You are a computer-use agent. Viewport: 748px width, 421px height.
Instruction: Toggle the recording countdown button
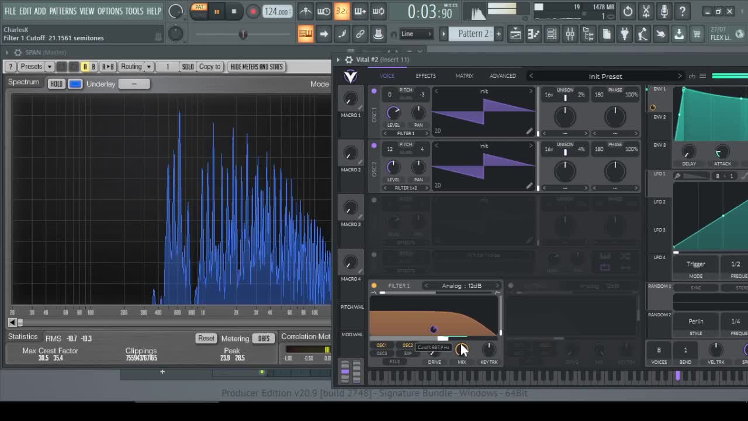coord(342,11)
